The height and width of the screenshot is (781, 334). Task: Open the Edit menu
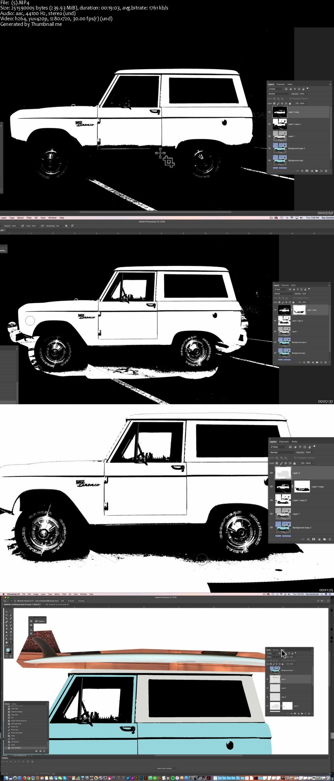[x=29, y=594]
